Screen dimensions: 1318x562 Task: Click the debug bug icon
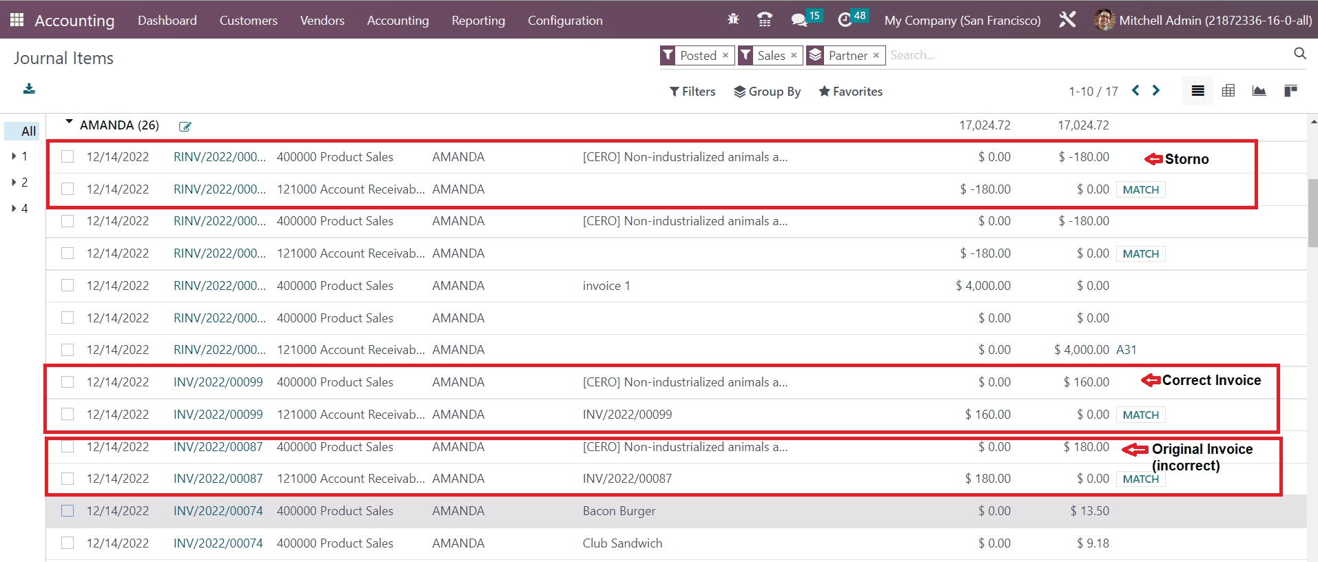pos(733,20)
